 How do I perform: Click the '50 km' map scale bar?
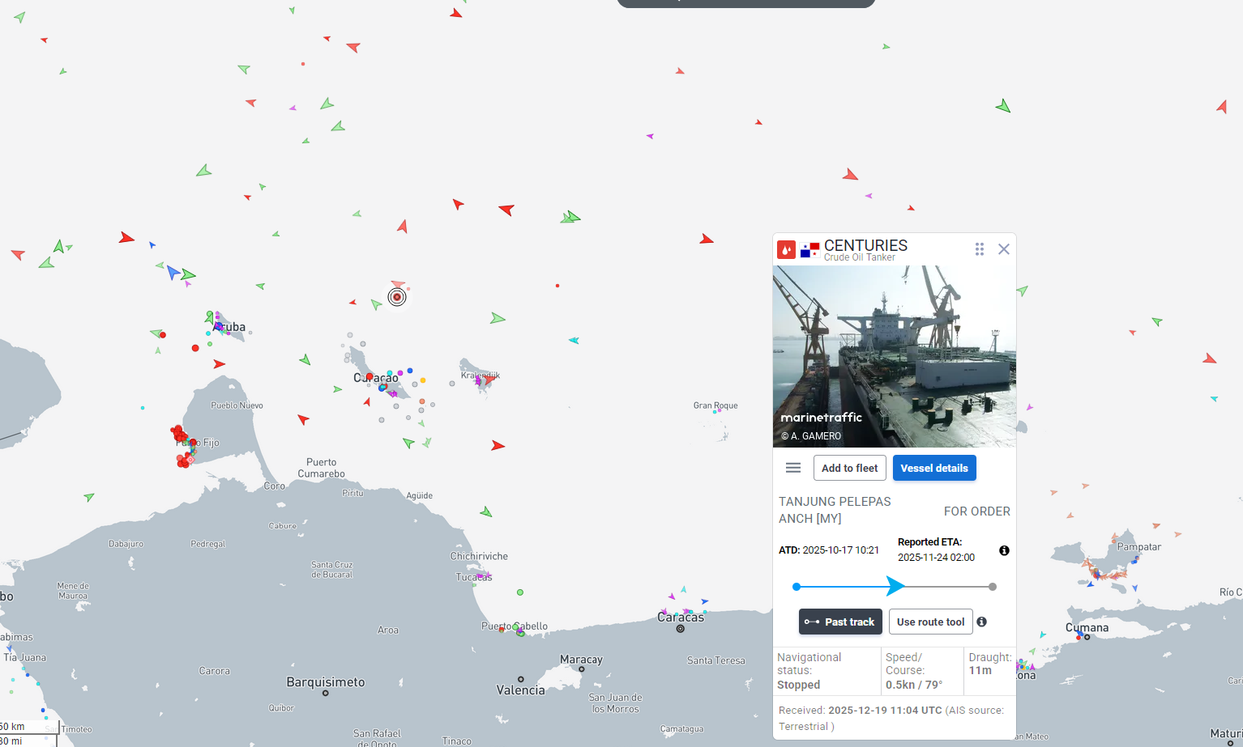[x=28, y=727]
